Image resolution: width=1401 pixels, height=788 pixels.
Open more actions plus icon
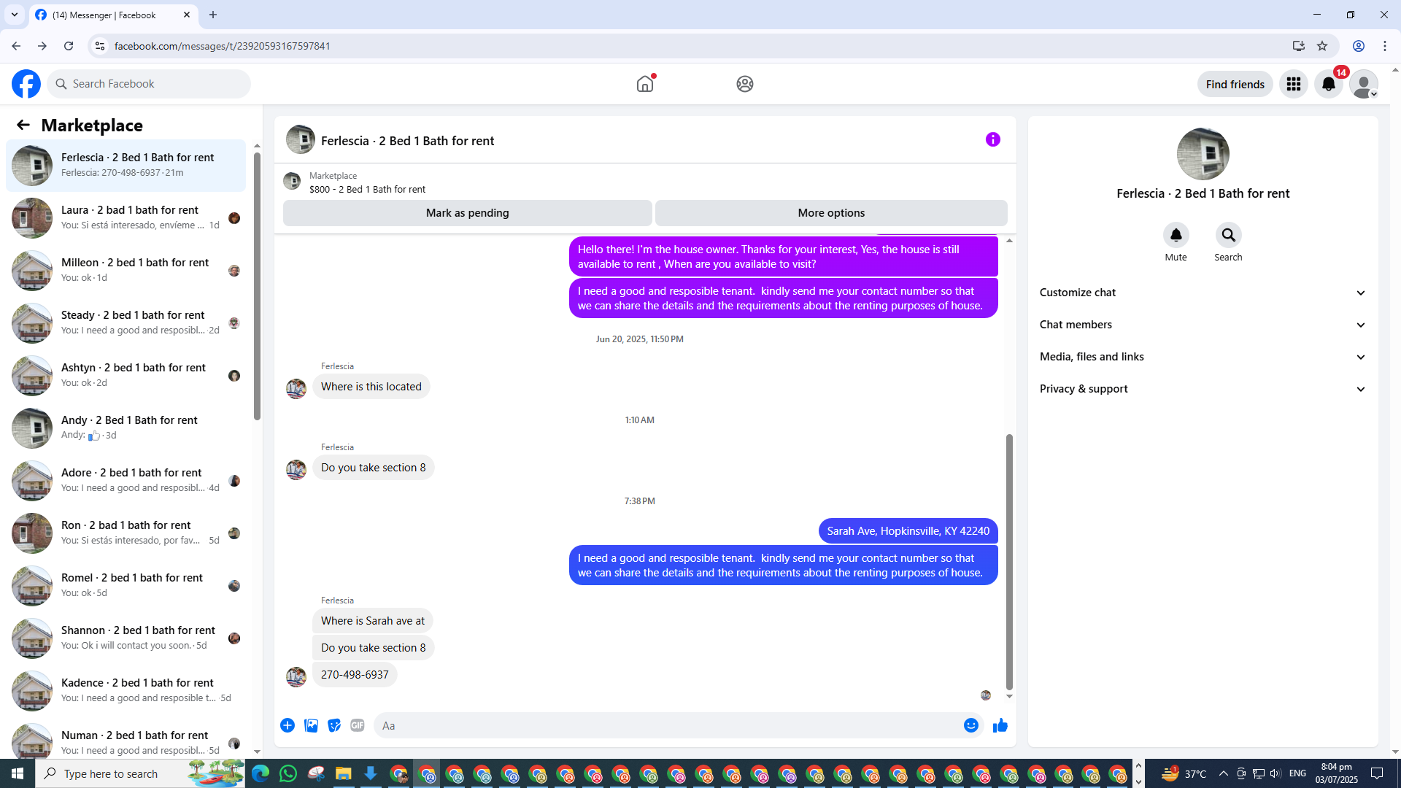(287, 725)
